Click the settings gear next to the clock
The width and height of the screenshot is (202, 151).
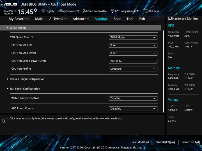35,10
